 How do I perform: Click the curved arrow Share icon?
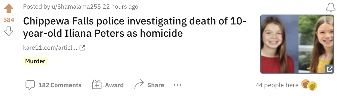(139, 85)
